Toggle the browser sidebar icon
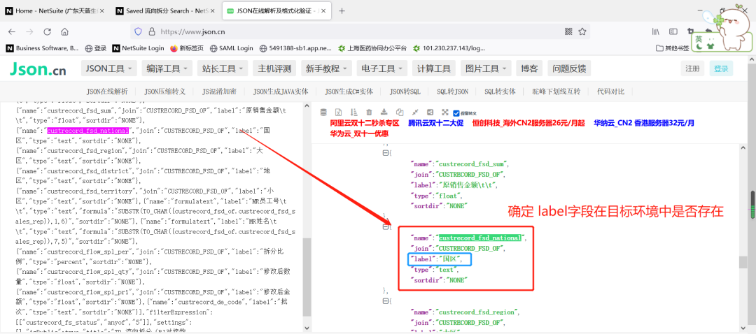Screen dimensions: 756x334 click(673, 31)
